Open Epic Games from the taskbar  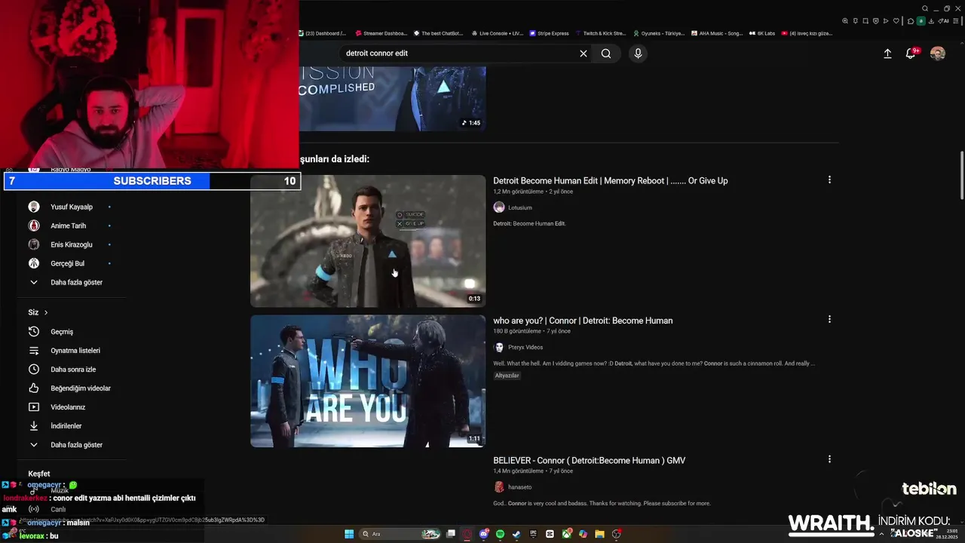[533, 534]
